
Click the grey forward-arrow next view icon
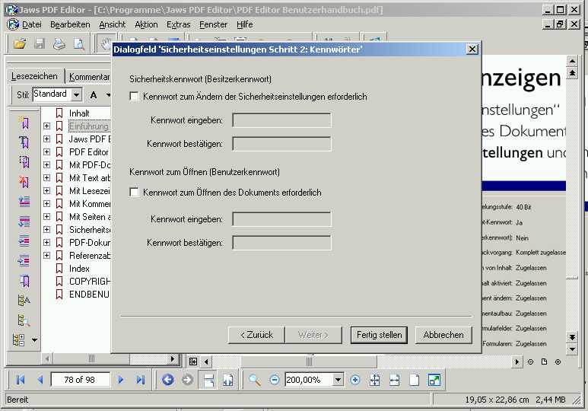187,380
